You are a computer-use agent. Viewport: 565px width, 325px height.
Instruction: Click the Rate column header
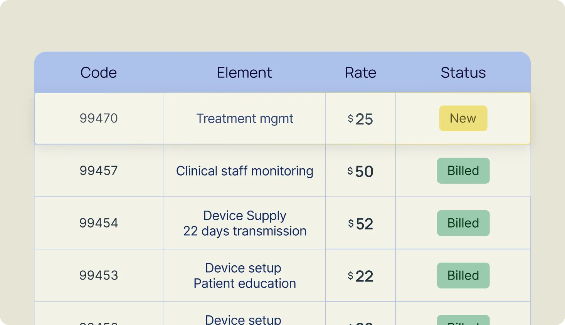[360, 72]
